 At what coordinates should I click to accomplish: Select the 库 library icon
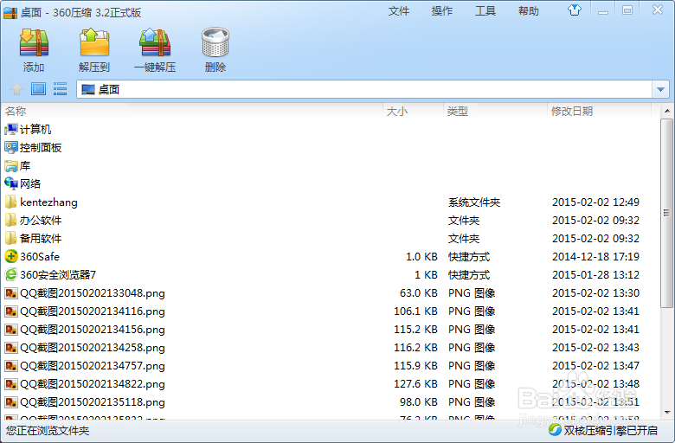point(11,166)
